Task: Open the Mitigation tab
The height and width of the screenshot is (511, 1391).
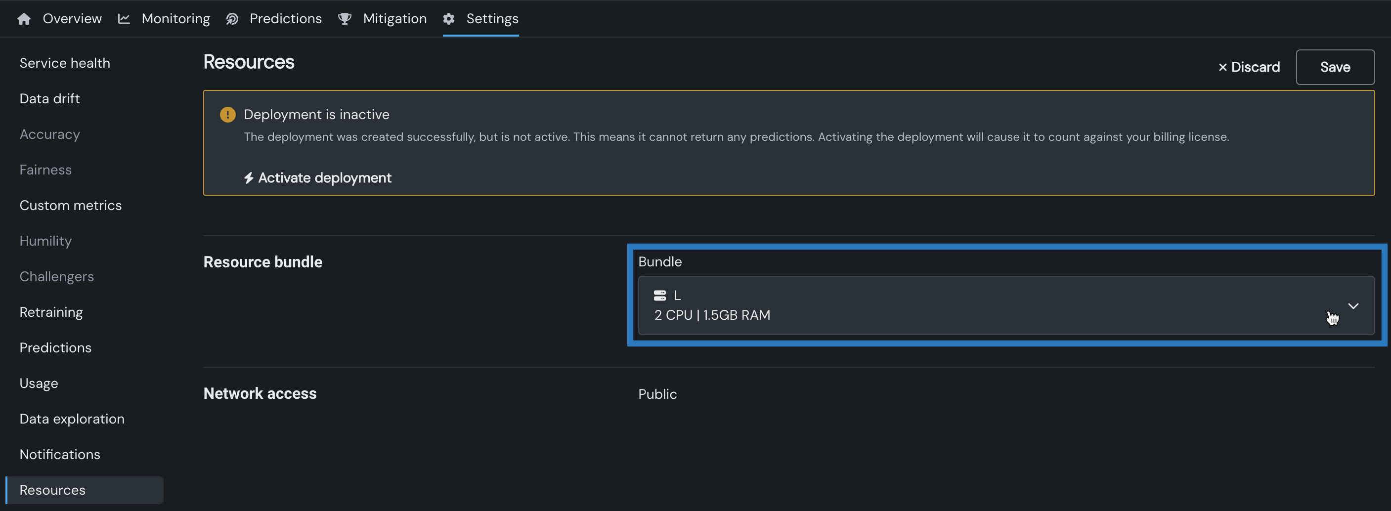Action: tap(394, 19)
